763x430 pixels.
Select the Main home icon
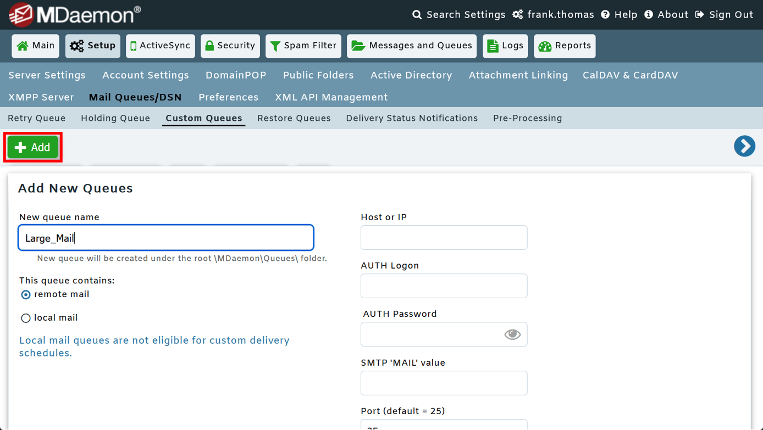24,46
